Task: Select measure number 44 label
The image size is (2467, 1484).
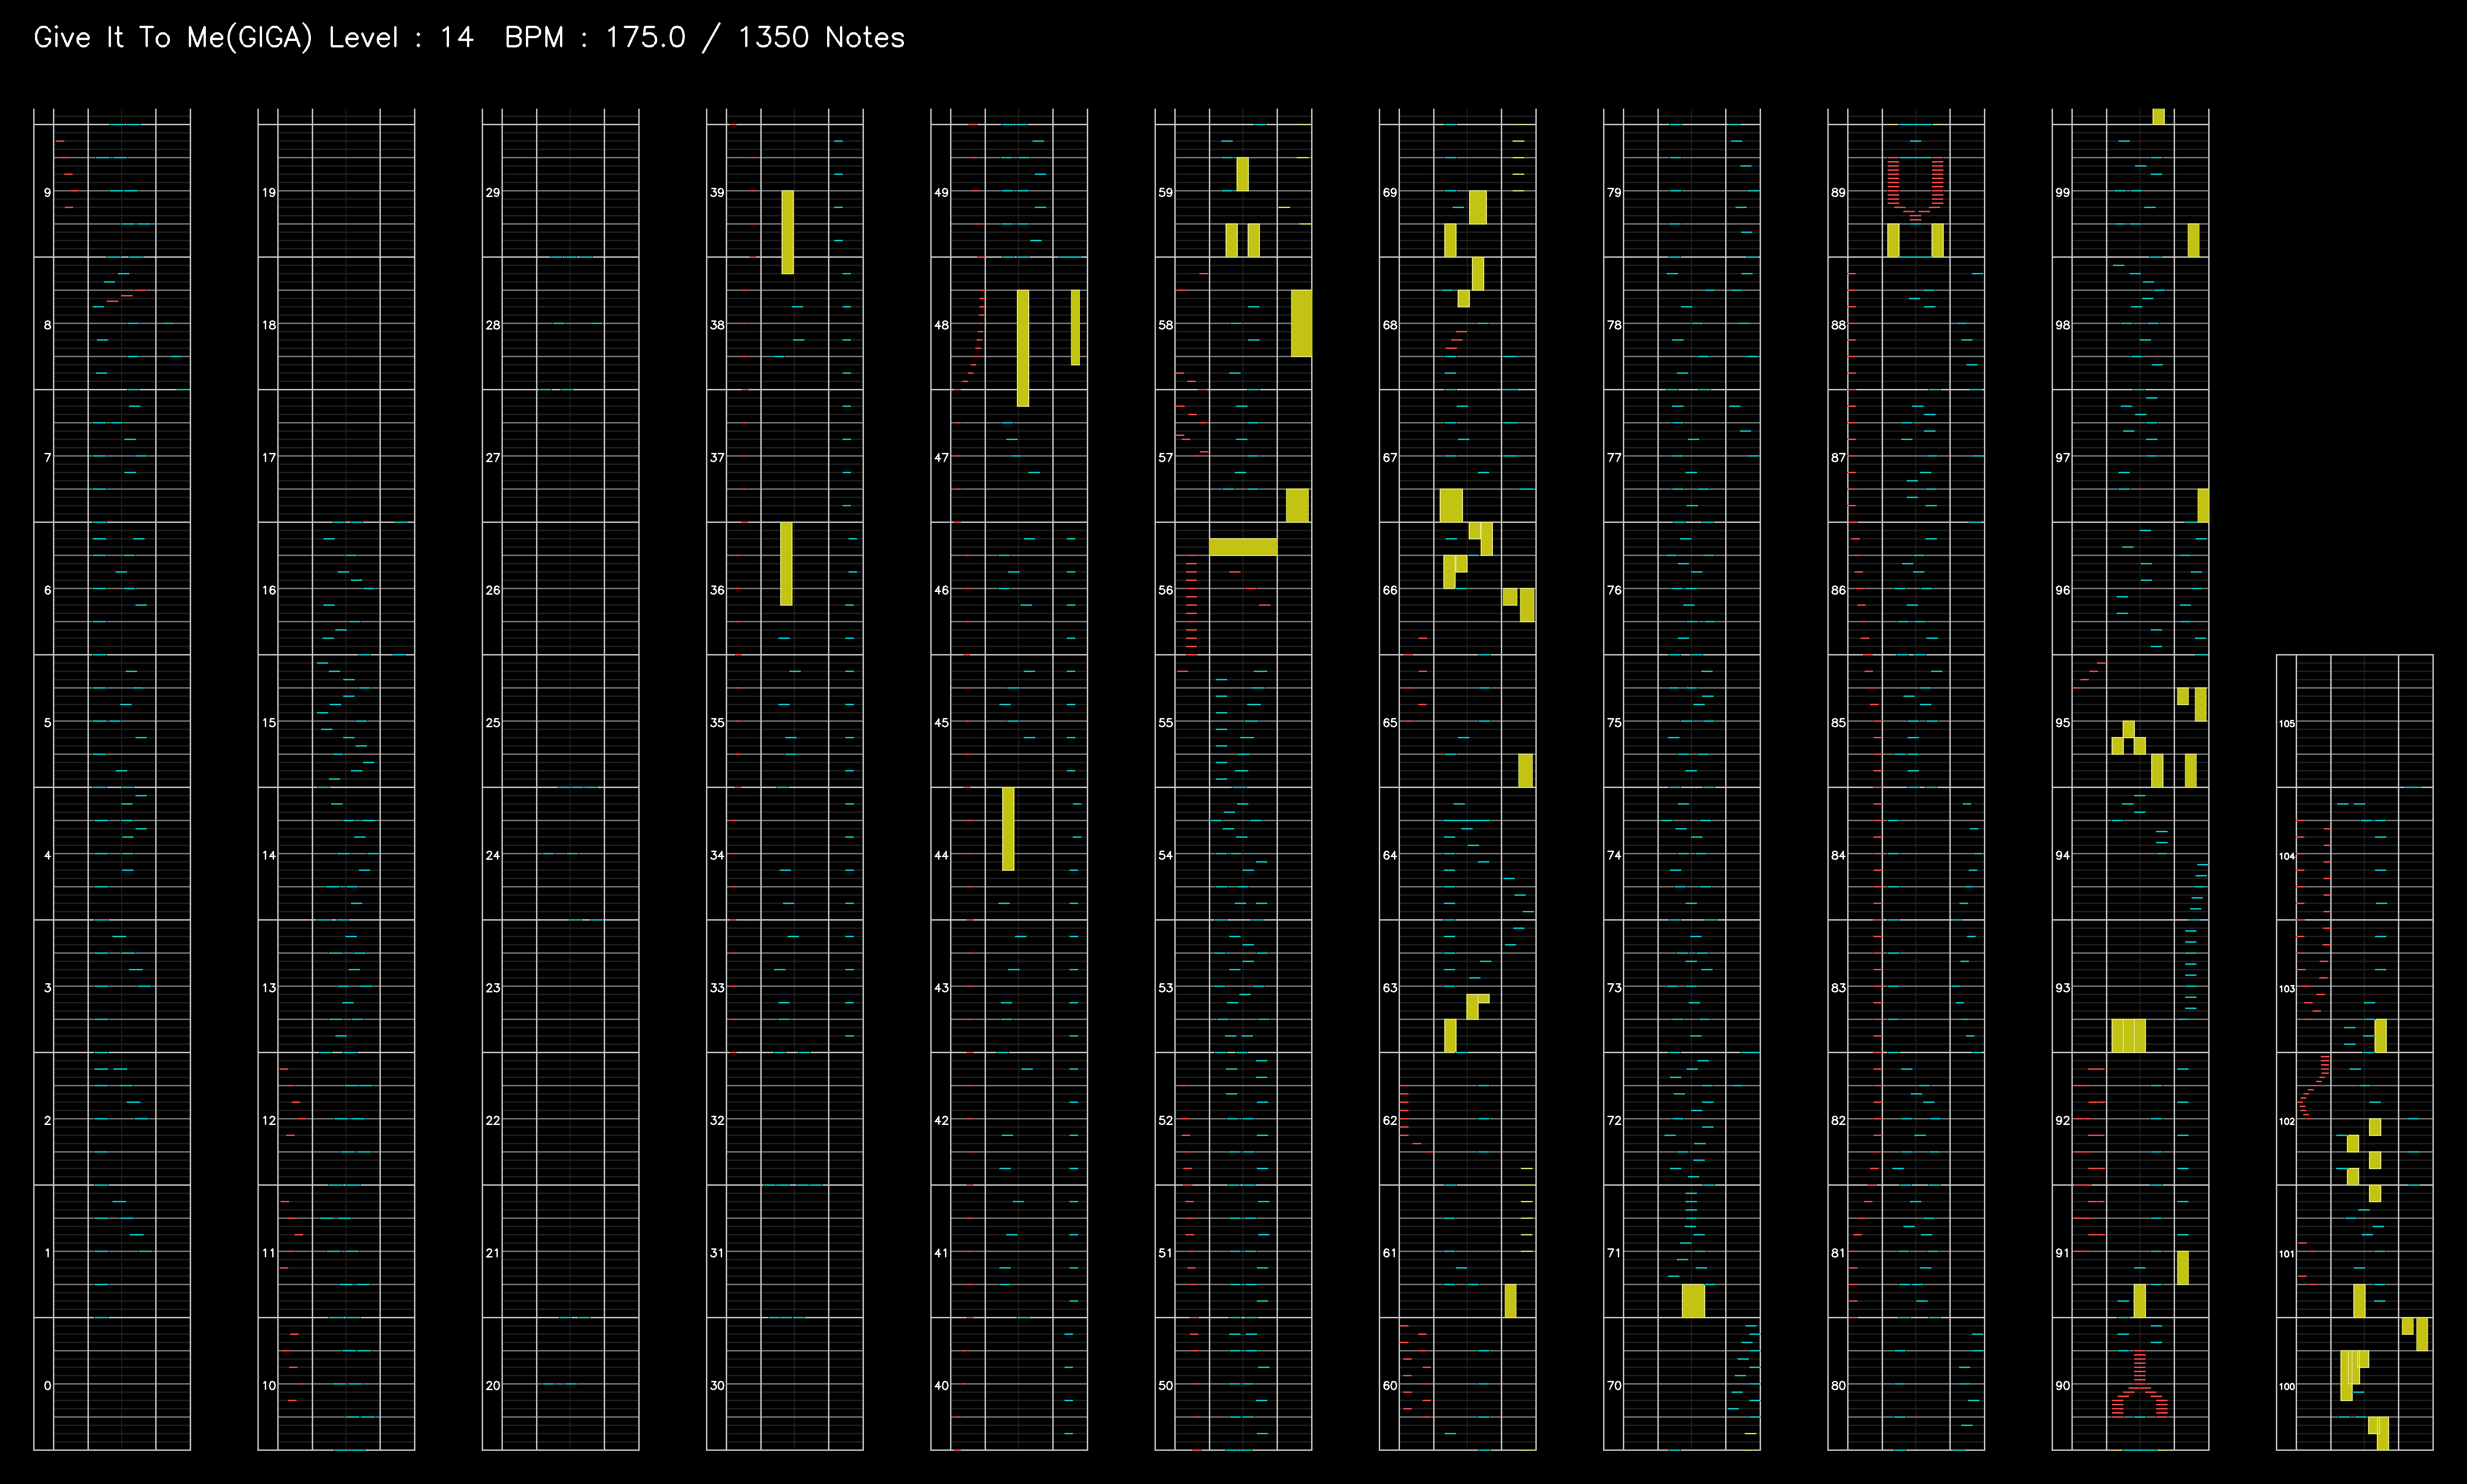Action: click(x=940, y=855)
